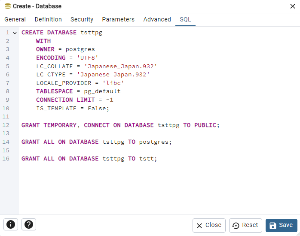This screenshot has width=300, height=236.
Task: Select the Parameters tab
Action: point(118,19)
